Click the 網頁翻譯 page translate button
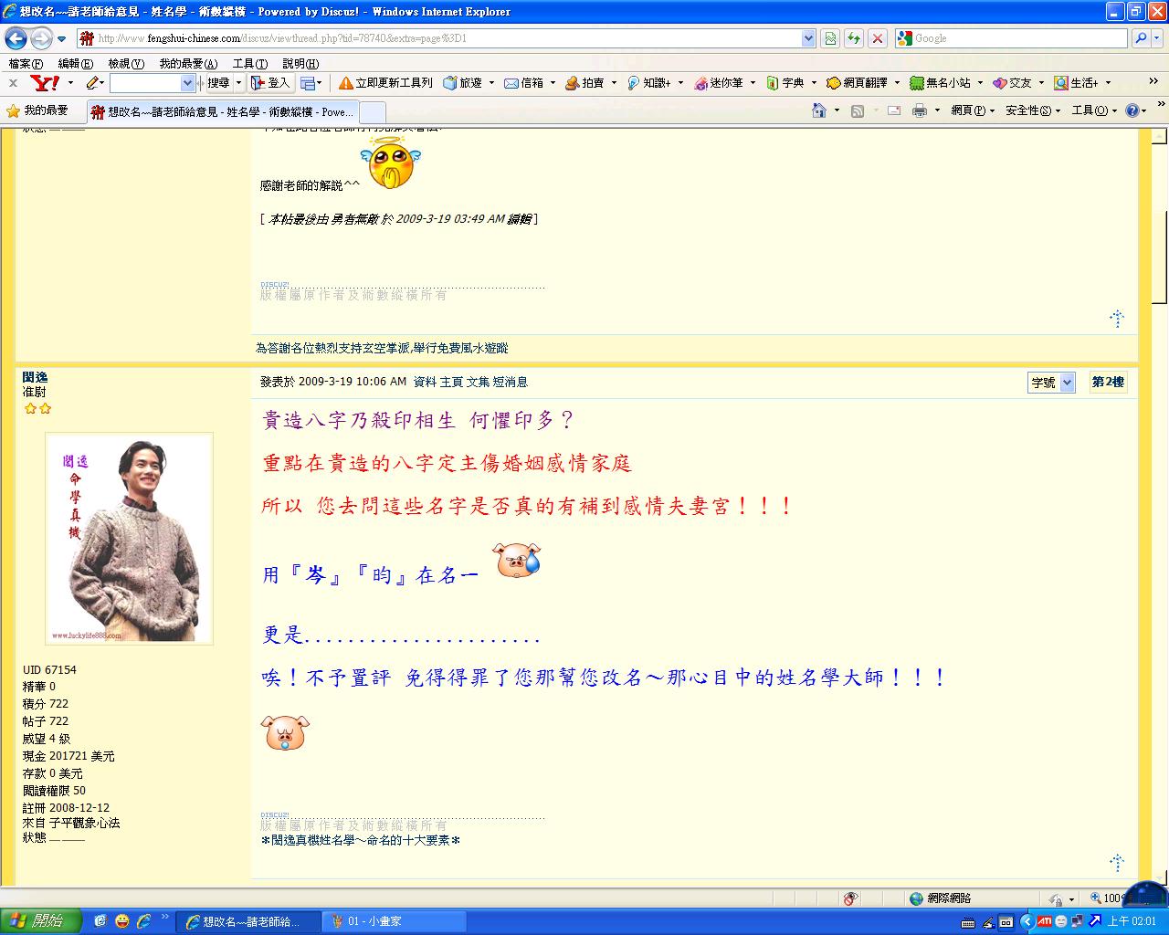 857,83
